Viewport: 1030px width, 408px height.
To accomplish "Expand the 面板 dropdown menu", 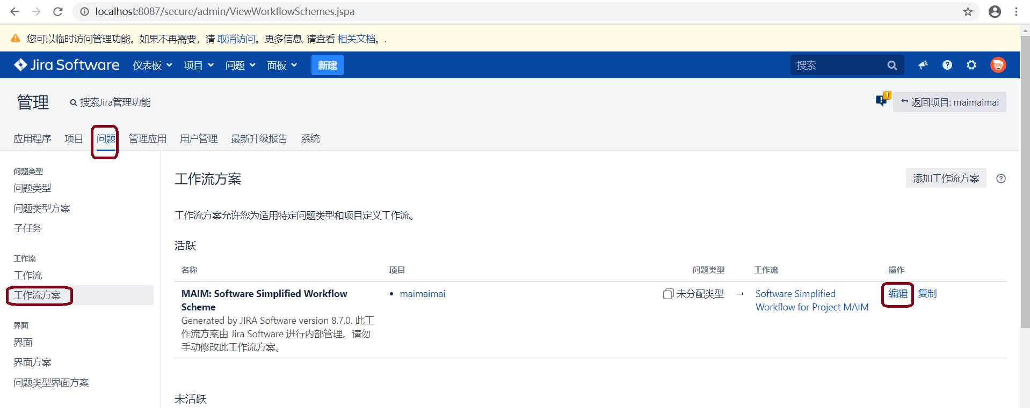I will pos(282,65).
